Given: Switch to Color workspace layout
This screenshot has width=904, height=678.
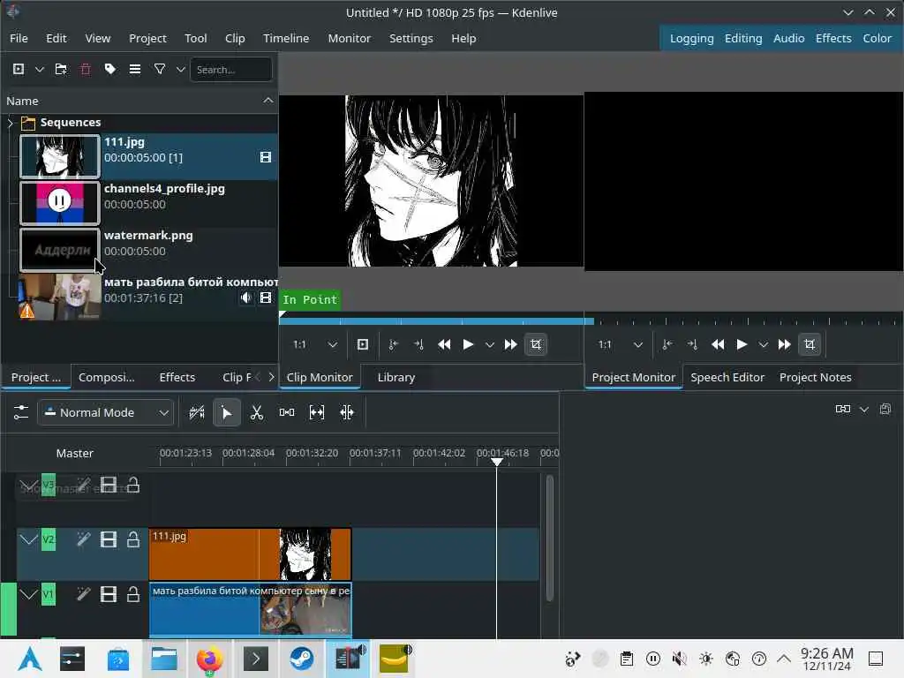Looking at the screenshot, I should point(877,38).
